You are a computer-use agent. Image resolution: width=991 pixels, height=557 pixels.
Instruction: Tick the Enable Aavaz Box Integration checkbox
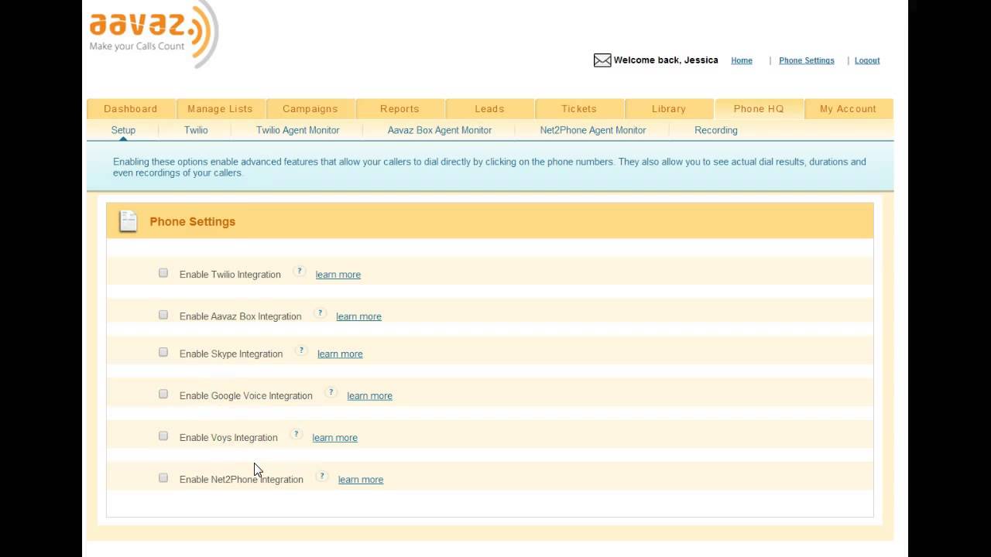[x=163, y=315]
